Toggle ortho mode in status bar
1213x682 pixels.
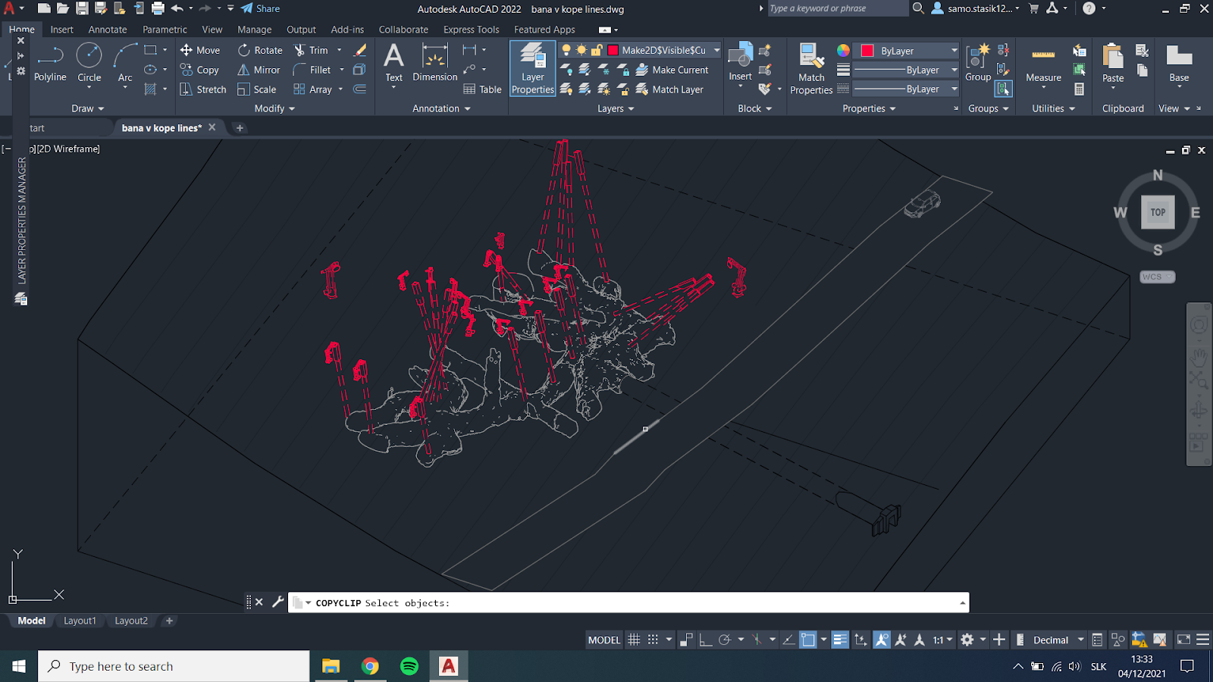[x=705, y=640]
